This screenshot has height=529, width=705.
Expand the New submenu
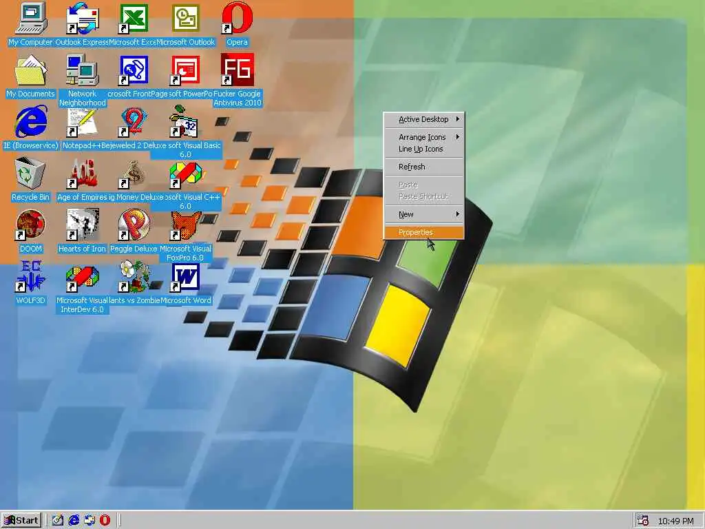coord(424,215)
